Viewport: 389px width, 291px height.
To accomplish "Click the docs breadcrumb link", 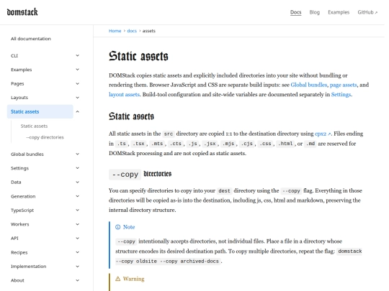I will coord(132,31).
